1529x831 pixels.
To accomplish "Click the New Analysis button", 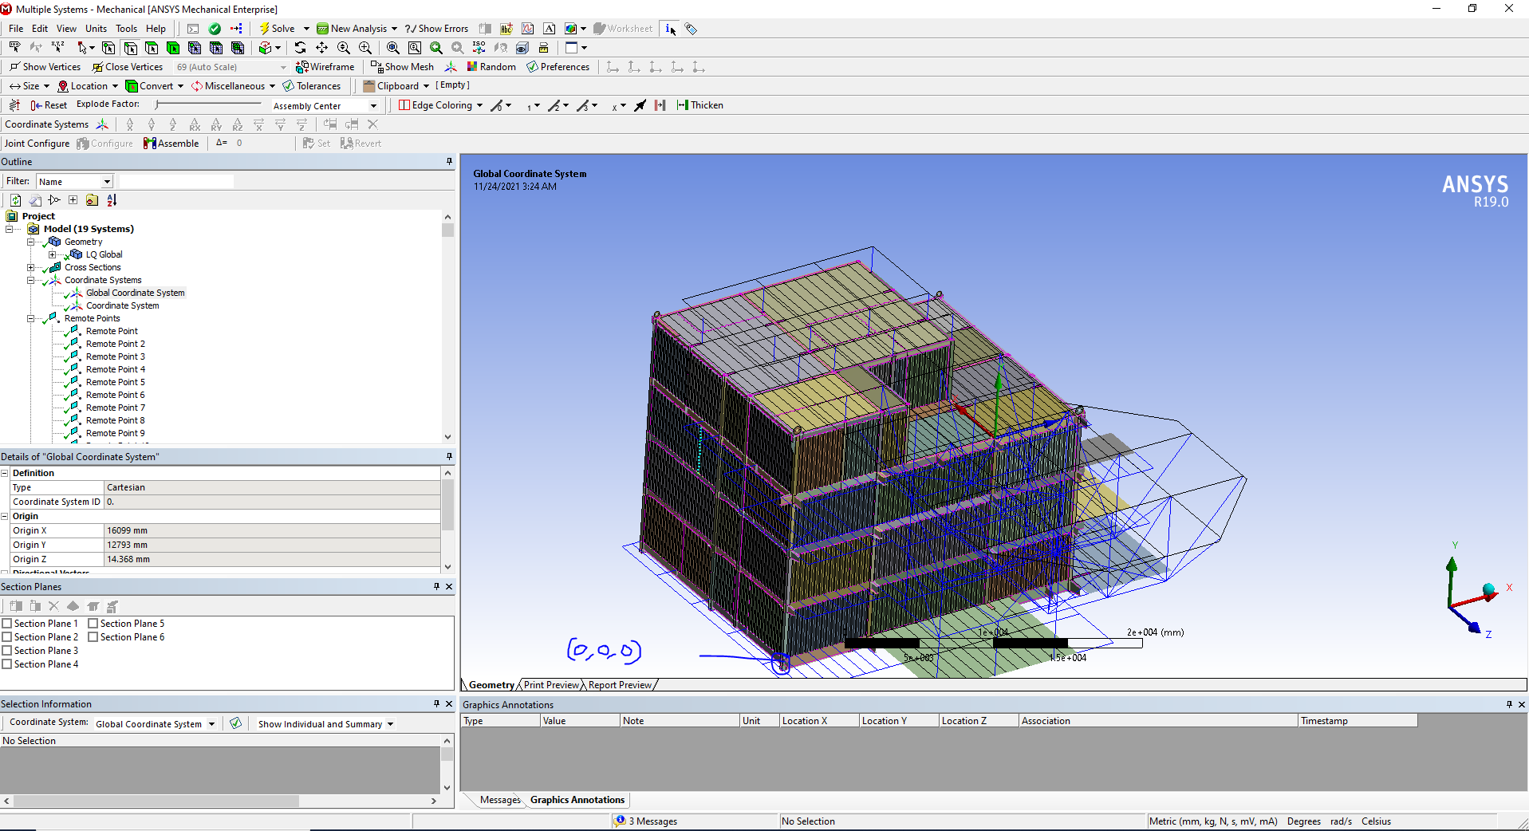I will point(352,29).
